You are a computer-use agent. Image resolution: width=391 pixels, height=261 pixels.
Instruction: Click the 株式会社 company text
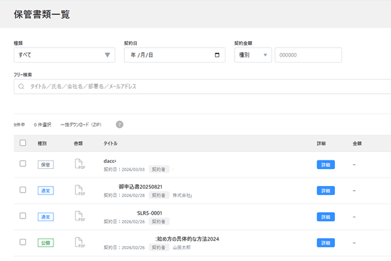tap(182, 195)
